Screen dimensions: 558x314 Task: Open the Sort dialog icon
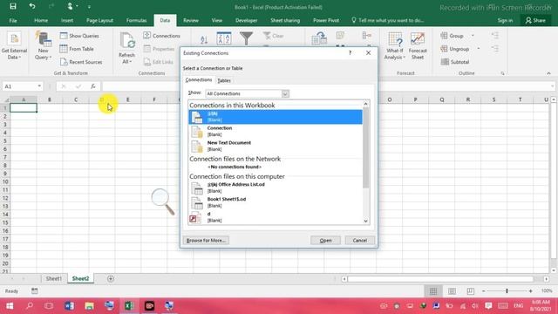[224, 38]
